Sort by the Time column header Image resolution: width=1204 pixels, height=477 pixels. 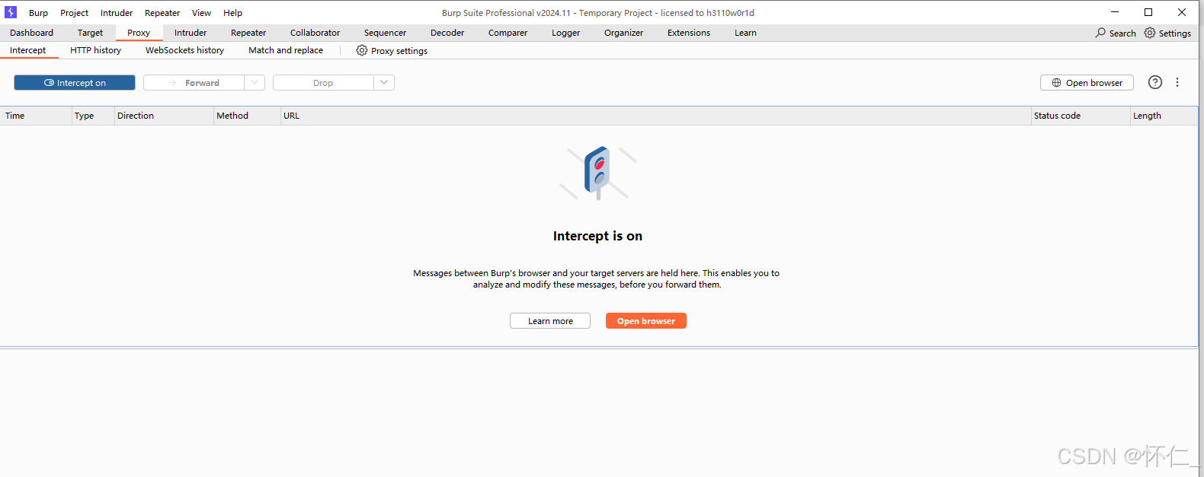coord(36,116)
